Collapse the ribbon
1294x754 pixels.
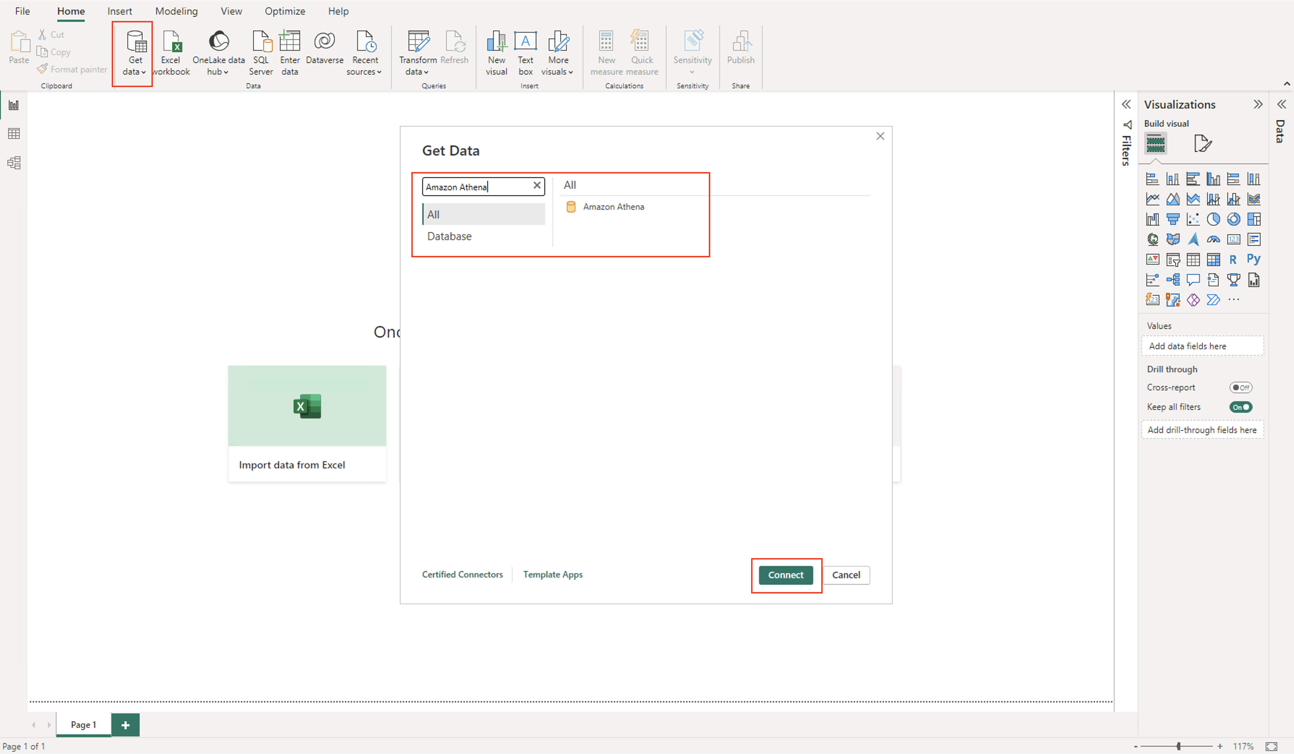coord(1287,84)
